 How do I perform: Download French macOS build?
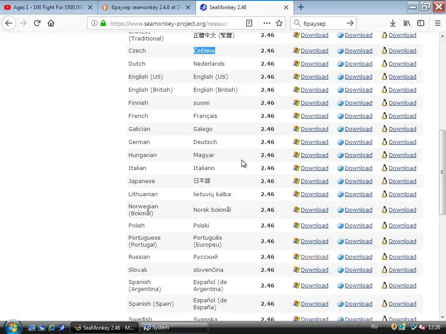358,116
